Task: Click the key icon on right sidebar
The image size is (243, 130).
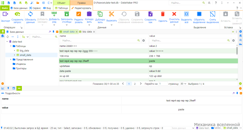Action: tap(241, 44)
